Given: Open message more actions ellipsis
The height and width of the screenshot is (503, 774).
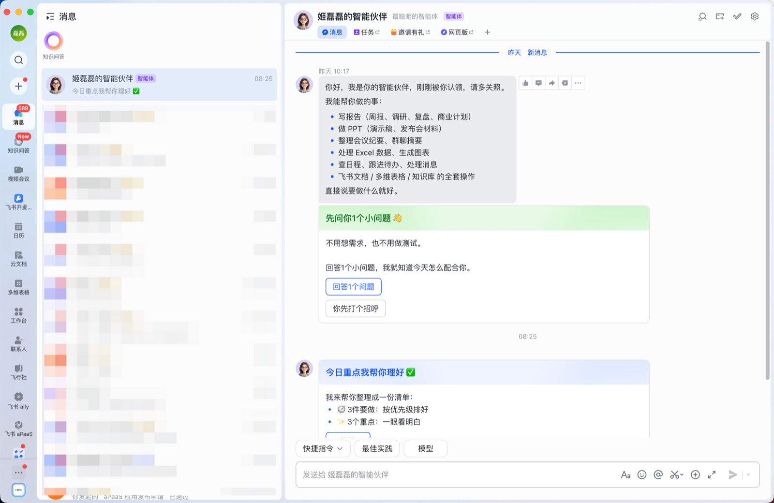Looking at the screenshot, I should point(578,83).
